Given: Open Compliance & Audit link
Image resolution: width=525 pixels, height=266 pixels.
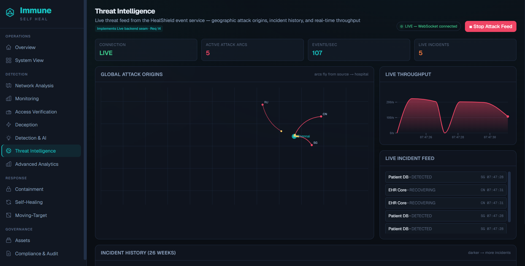Looking at the screenshot, I should coord(41,254).
